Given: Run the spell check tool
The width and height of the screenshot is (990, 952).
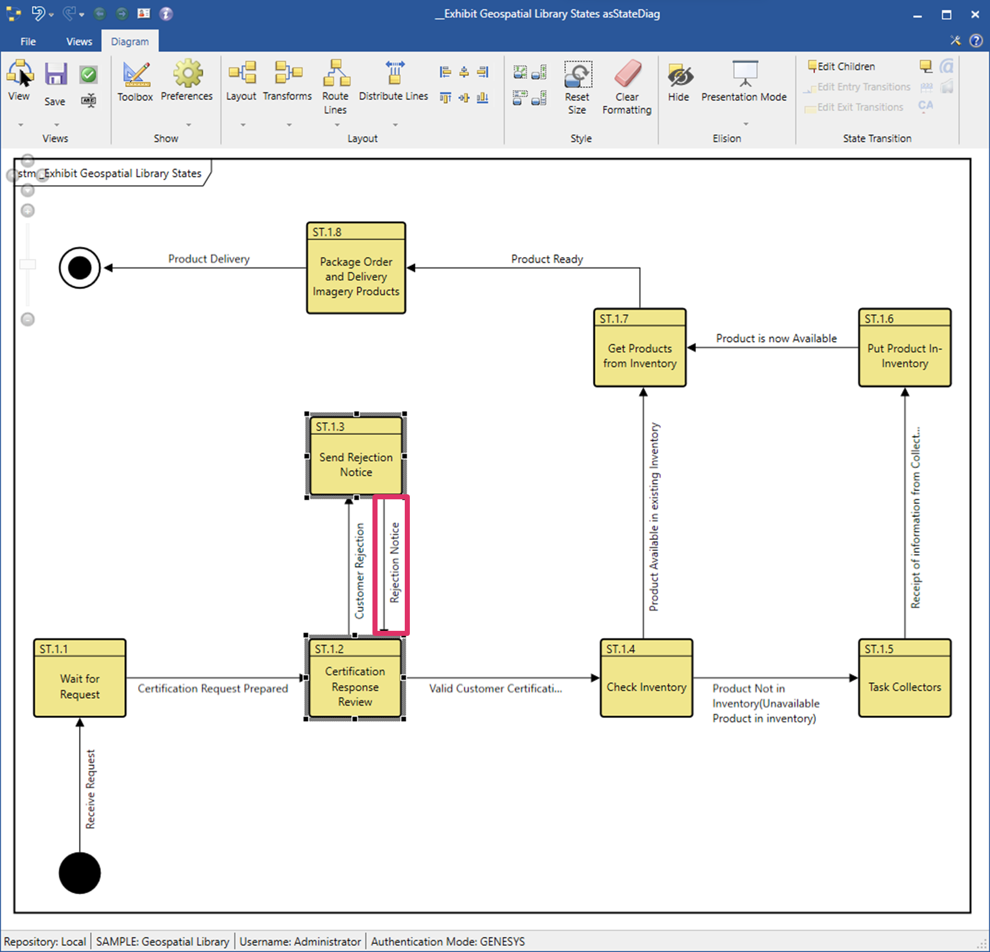Looking at the screenshot, I should (89, 101).
